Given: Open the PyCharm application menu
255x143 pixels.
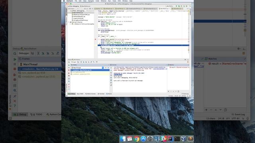Looking at the screenshot, I should 70,1.
